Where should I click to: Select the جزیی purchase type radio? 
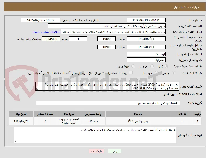coord(173,73)
